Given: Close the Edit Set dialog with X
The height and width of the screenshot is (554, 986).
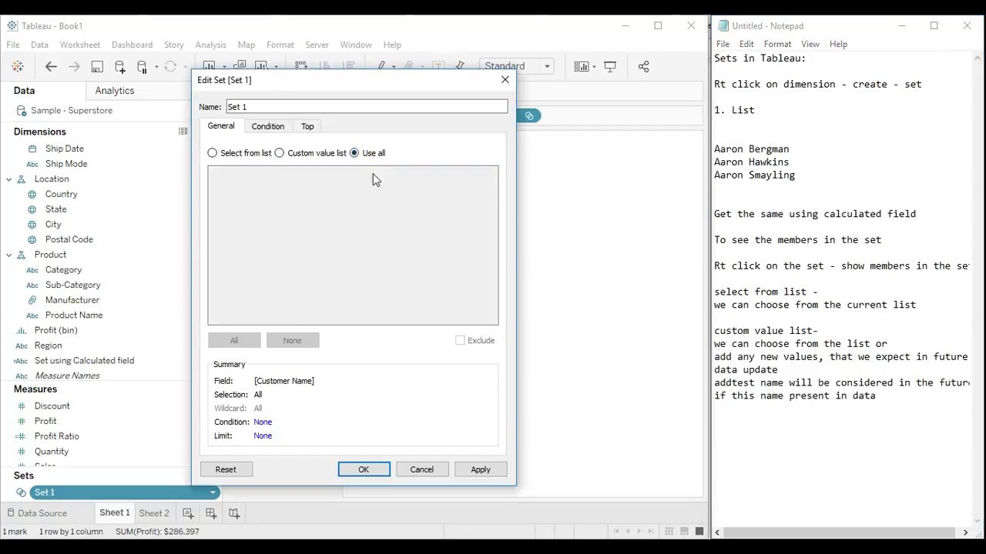Looking at the screenshot, I should [x=505, y=80].
